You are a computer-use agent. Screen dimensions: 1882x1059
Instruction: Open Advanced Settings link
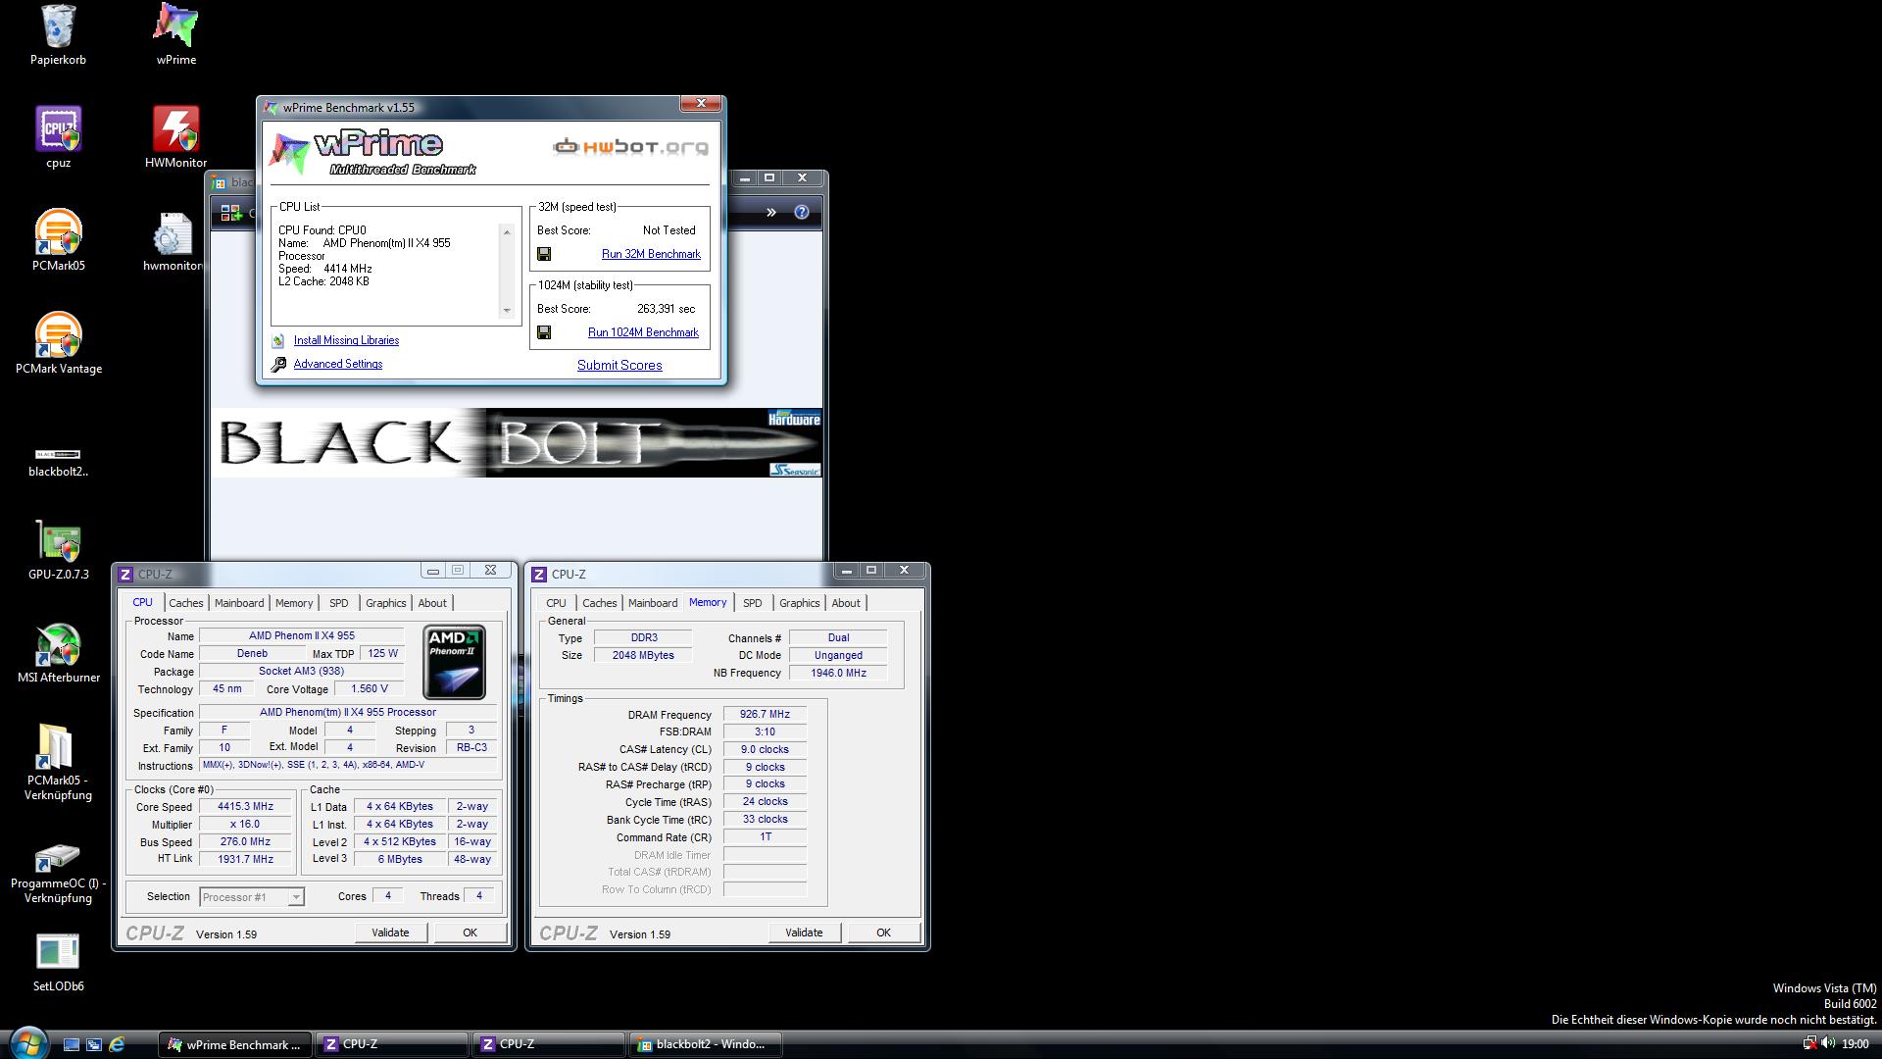pyautogui.click(x=338, y=364)
